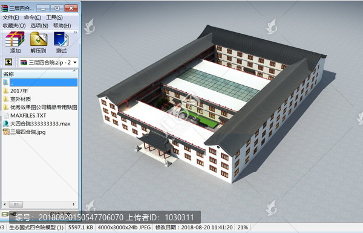Click the up-one-level folder icon
Viewport: 363px width, 233px height.
[x=8, y=62]
